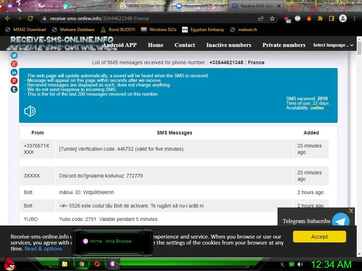Image resolution: width=362 pixels, height=271 pixels.
Task: Open a new browser tab
Action: (292, 6)
